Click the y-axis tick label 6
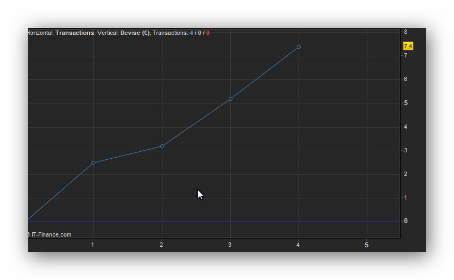The width and height of the screenshot is (454, 280). 406,79
